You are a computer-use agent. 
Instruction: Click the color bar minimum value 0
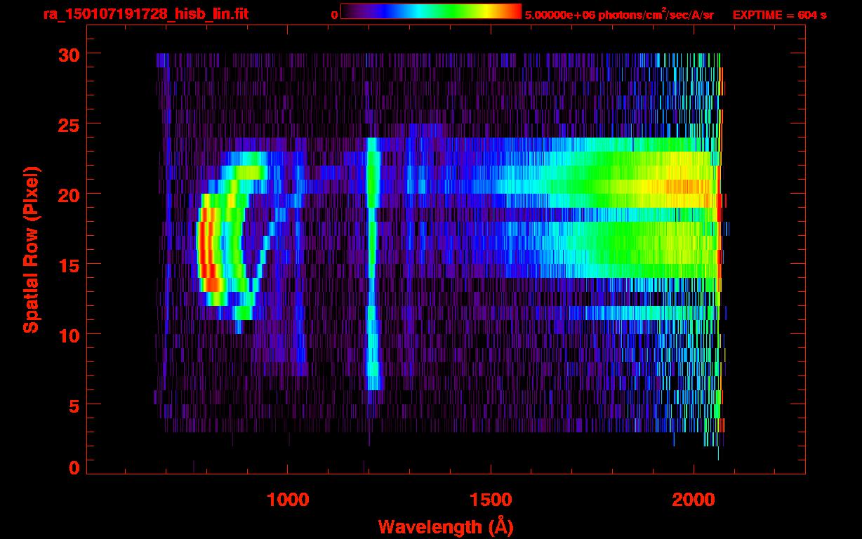pos(334,15)
